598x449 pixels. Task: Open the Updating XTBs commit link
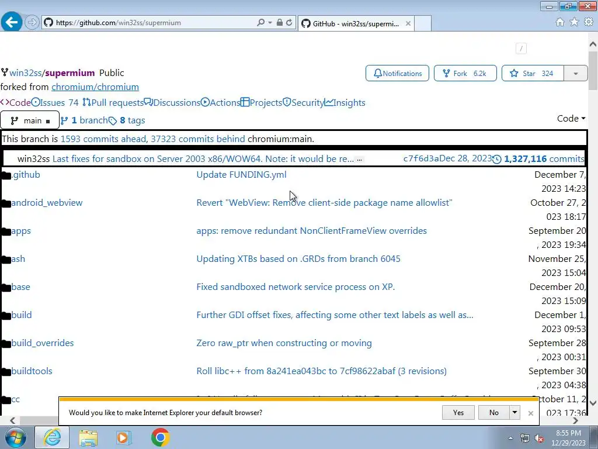pos(298,259)
